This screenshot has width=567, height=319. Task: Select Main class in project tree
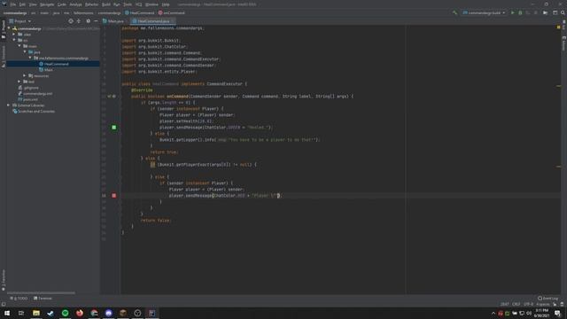pos(46,70)
